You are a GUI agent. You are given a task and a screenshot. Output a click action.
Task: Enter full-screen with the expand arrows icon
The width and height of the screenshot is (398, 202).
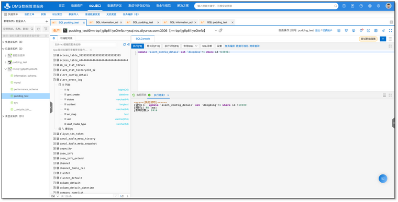391,30
